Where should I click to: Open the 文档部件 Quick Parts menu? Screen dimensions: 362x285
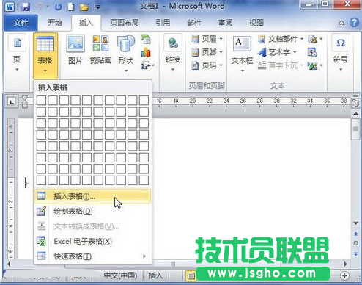coord(281,39)
